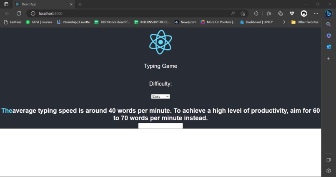
Task: Focus the typing input box
Action: [x=160, y=126]
